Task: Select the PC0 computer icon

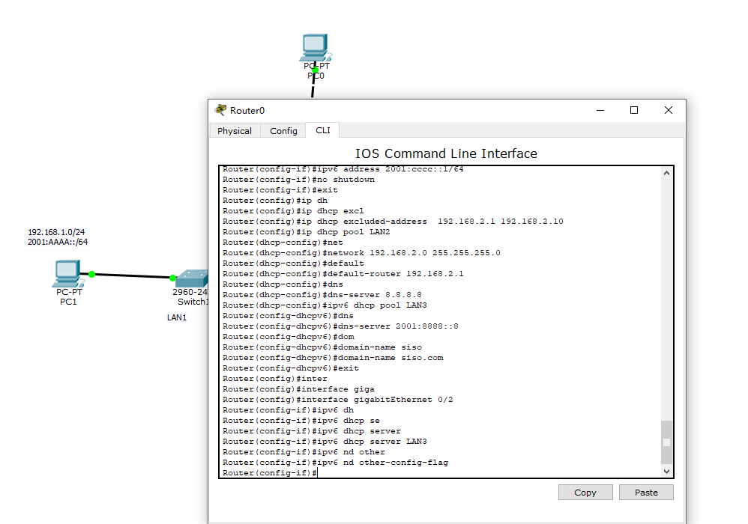Action: [x=316, y=48]
